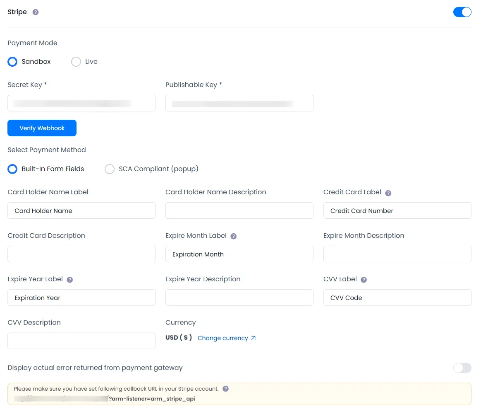Disable the Stripe integration toggle
Screen dimensions: 481x411
point(462,12)
